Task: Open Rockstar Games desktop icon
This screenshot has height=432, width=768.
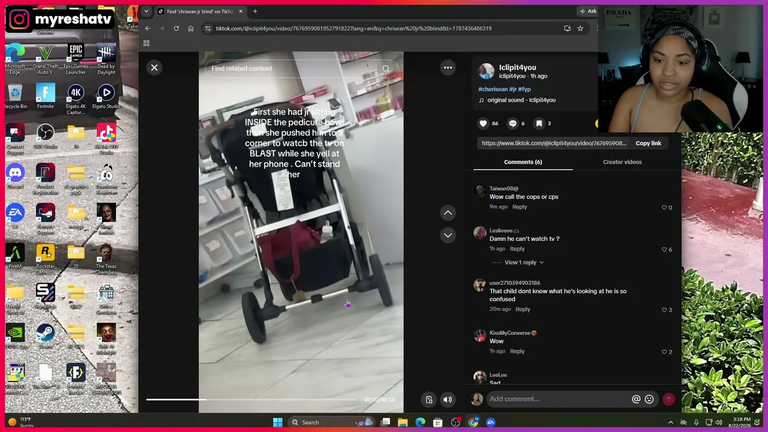Action: (45, 259)
